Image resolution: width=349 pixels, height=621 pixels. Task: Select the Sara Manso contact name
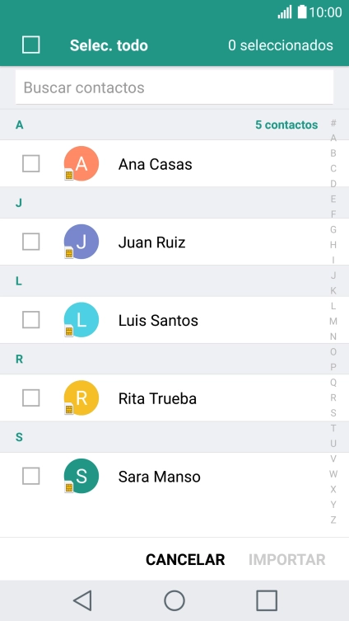click(160, 477)
